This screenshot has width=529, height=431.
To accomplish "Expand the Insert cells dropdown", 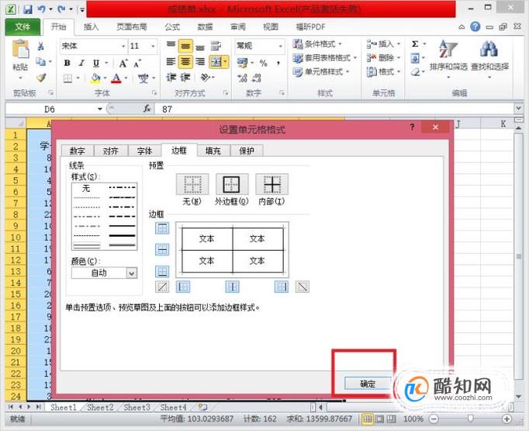I will pos(399,44).
